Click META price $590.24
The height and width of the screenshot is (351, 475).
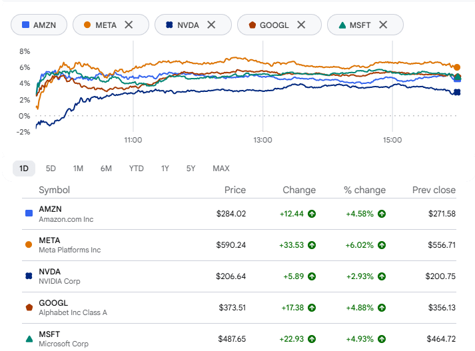(x=231, y=245)
